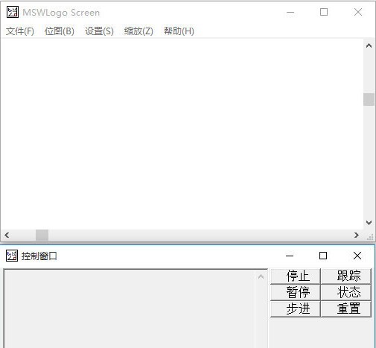Open the 缩放(Z) menu
Viewport: 376px width, 348px height.
click(138, 31)
